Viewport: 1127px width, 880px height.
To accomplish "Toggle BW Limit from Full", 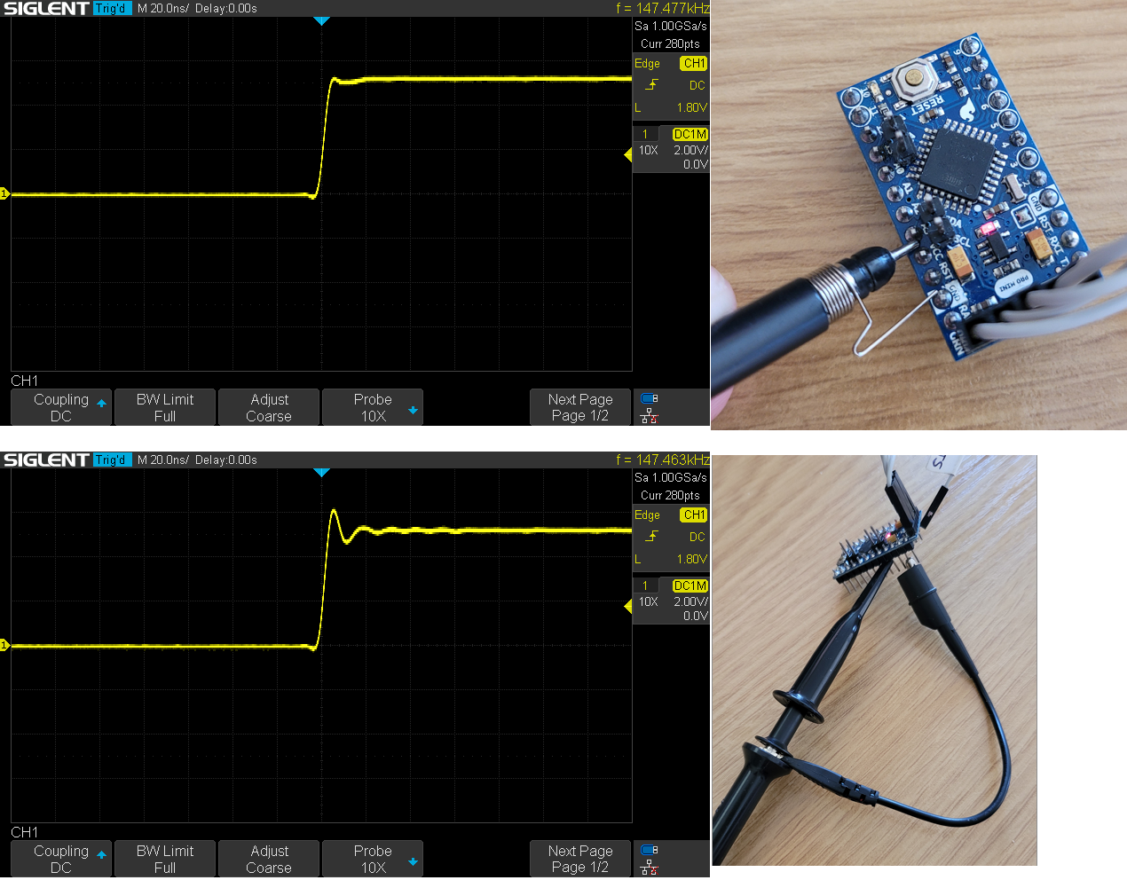I will [164, 406].
